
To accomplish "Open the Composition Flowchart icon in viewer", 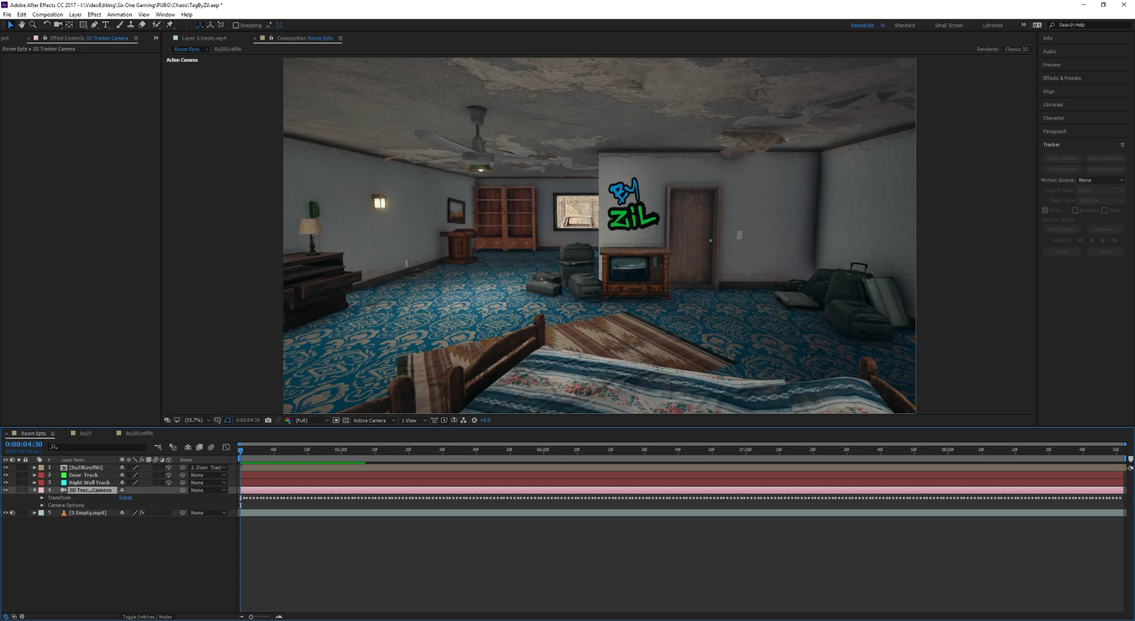I will [x=463, y=421].
